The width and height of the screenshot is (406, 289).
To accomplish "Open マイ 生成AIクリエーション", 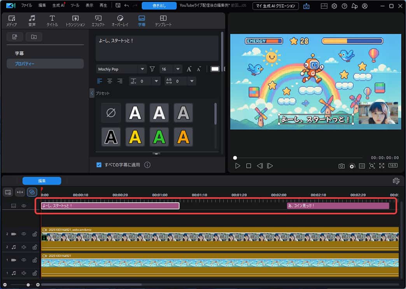I will pyautogui.click(x=275, y=6).
